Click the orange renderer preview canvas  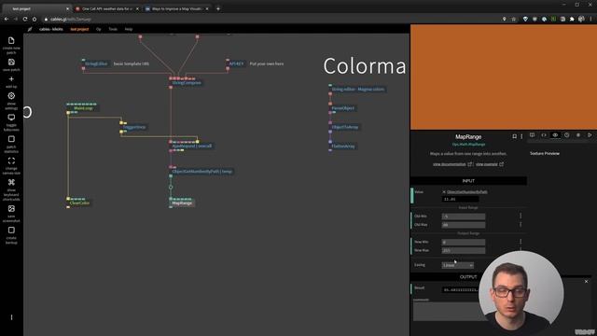[504, 77]
